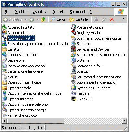The width and height of the screenshot is (129, 132).
Task: Open Suoni e periferiche audio icon
Action: pyautogui.click(x=74, y=82)
